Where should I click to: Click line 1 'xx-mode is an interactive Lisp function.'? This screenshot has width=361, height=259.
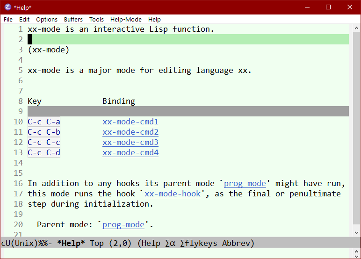pyautogui.click(x=121, y=29)
